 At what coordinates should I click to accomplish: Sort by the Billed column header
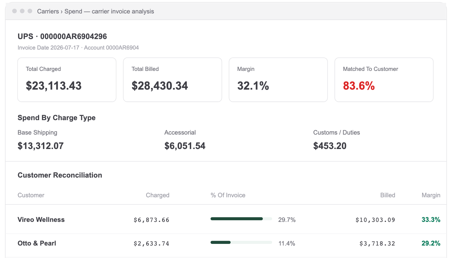tap(388, 195)
